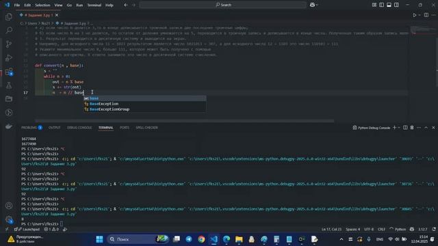
Task: Open the File menu
Action: [17, 5]
